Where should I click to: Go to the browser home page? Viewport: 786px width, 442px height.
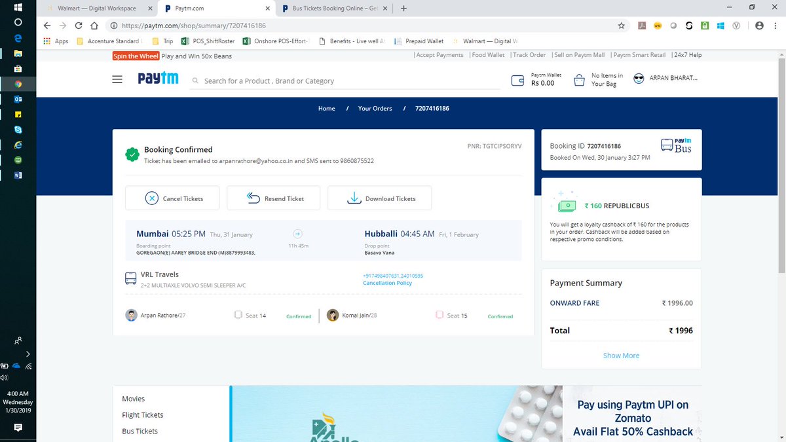tap(94, 26)
